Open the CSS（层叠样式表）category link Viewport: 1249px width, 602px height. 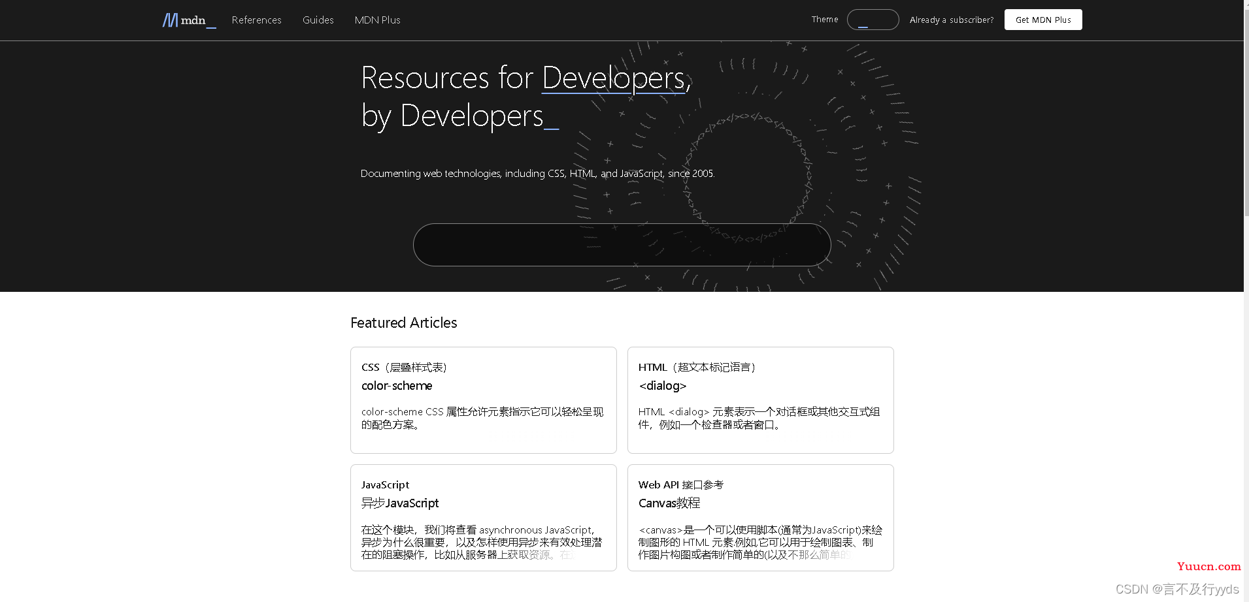tap(404, 368)
